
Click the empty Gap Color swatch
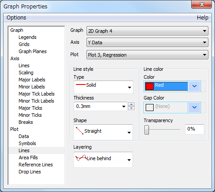click(150, 108)
